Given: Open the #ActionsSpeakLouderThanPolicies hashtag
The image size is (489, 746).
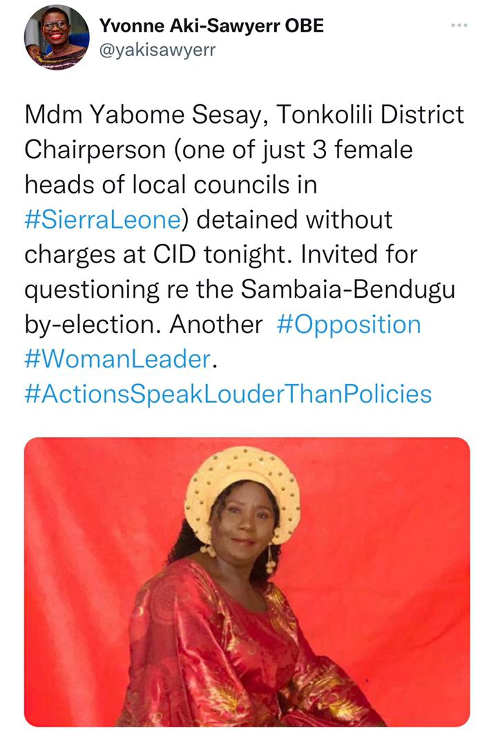Looking at the screenshot, I should click(228, 394).
